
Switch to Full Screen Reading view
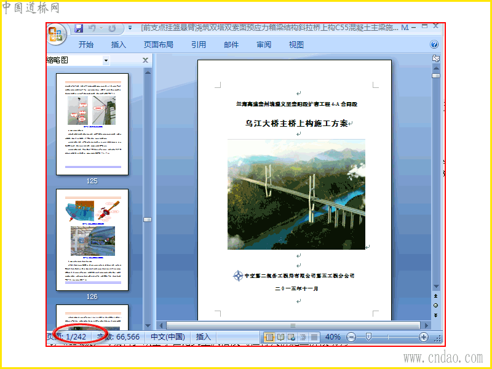click(280, 337)
